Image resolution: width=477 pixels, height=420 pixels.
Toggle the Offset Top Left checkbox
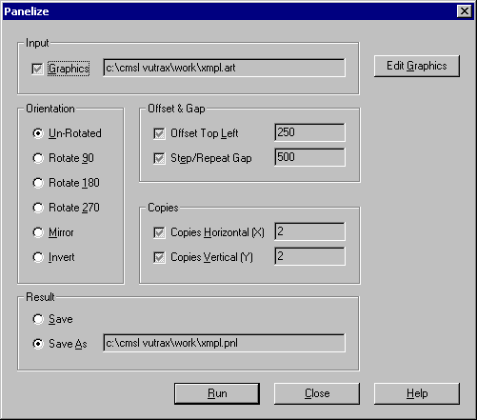coord(159,133)
